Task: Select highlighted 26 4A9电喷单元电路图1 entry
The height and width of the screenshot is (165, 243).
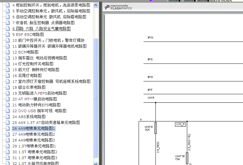Action: pyautogui.click(x=34, y=128)
